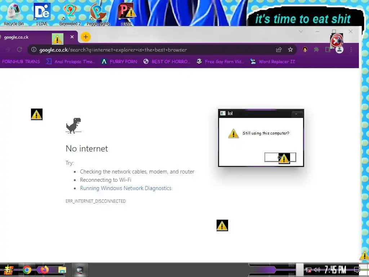Open the avatar extension icon in the toolbar
The image size is (369, 277).
click(x=305, y=49)
